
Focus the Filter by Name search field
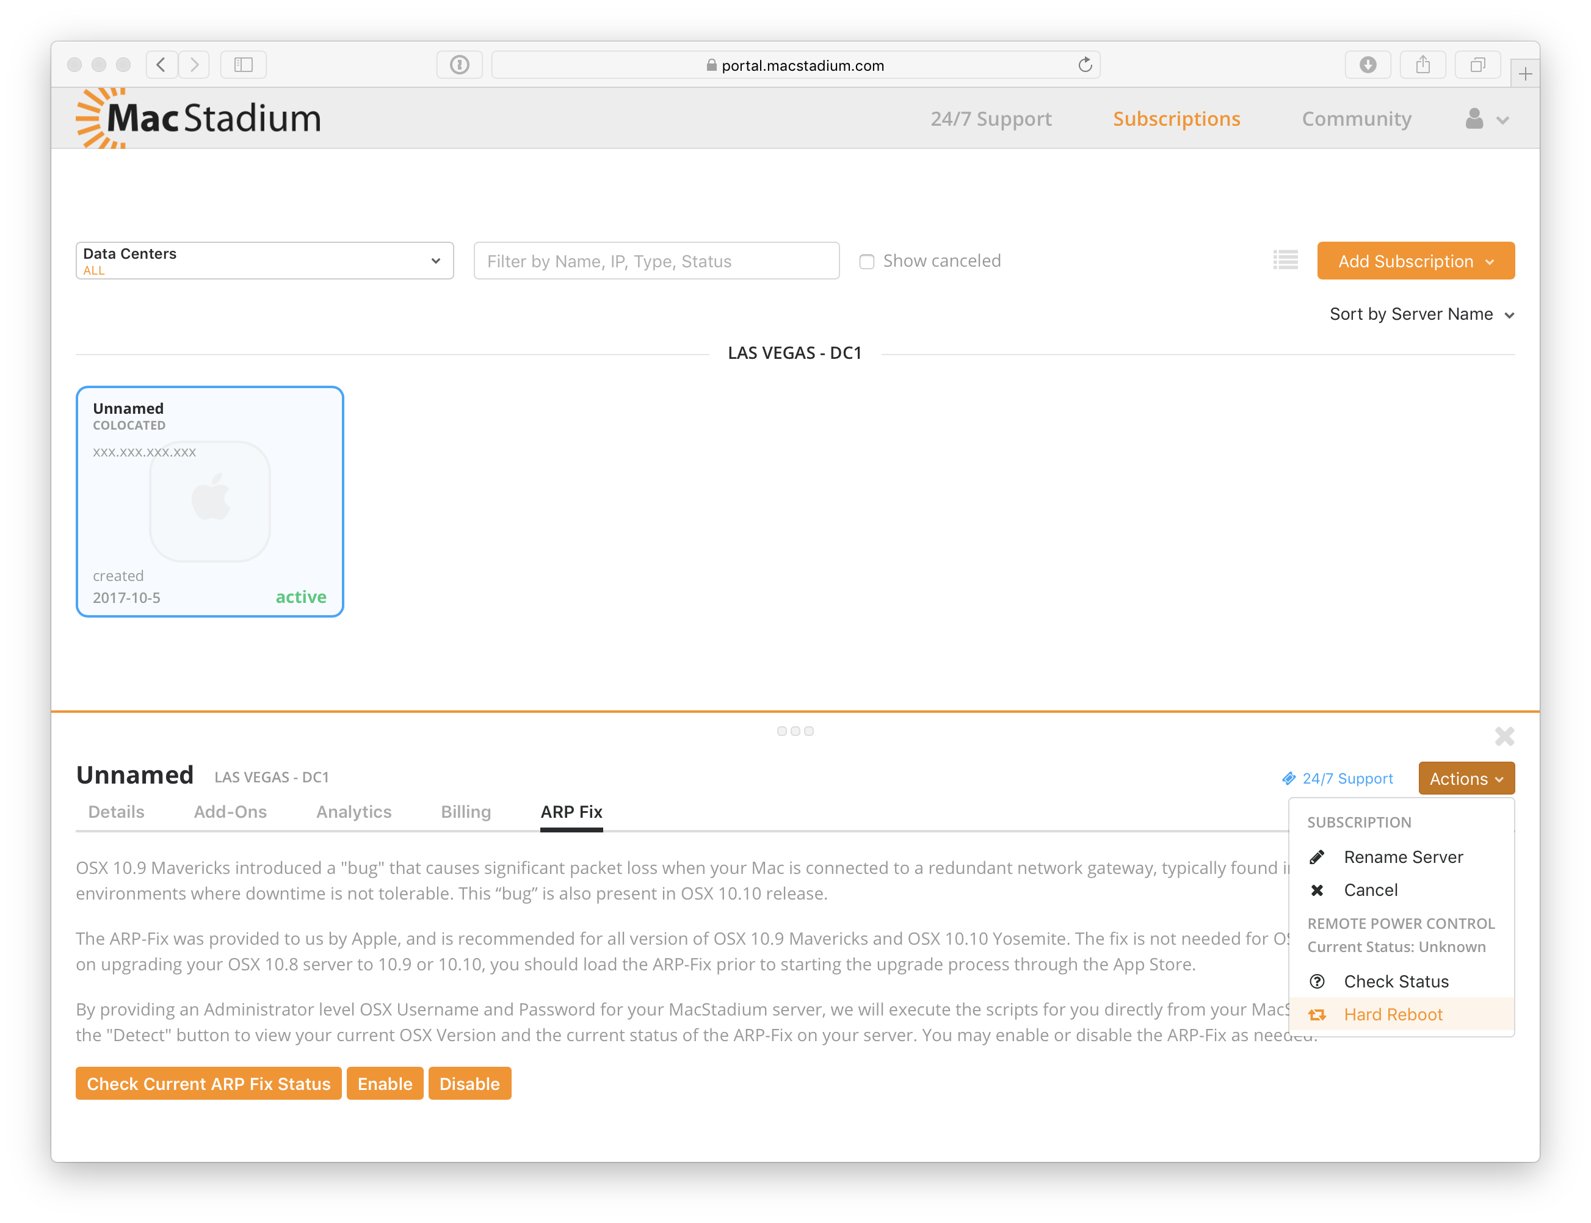click(x=656, y=261)
